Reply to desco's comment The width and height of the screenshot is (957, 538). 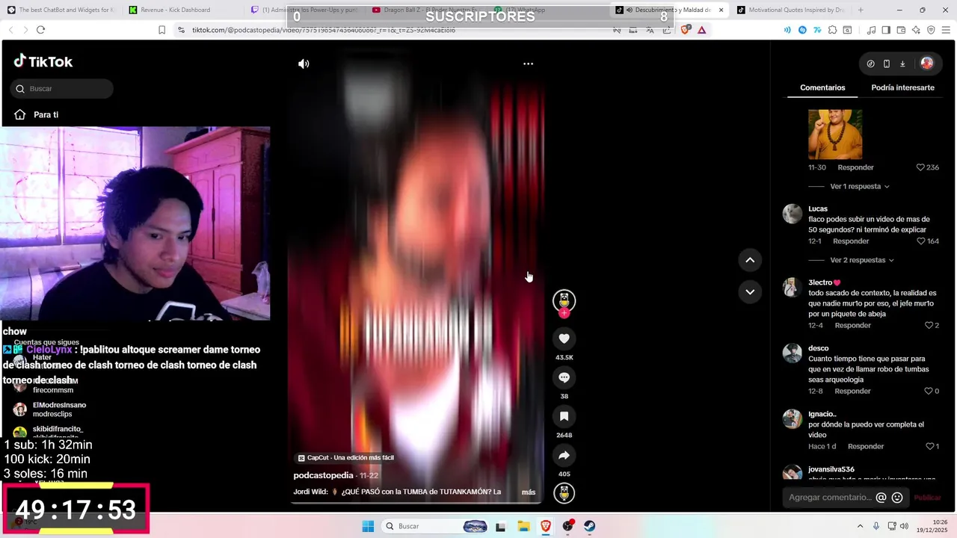[x=853, y=392]
